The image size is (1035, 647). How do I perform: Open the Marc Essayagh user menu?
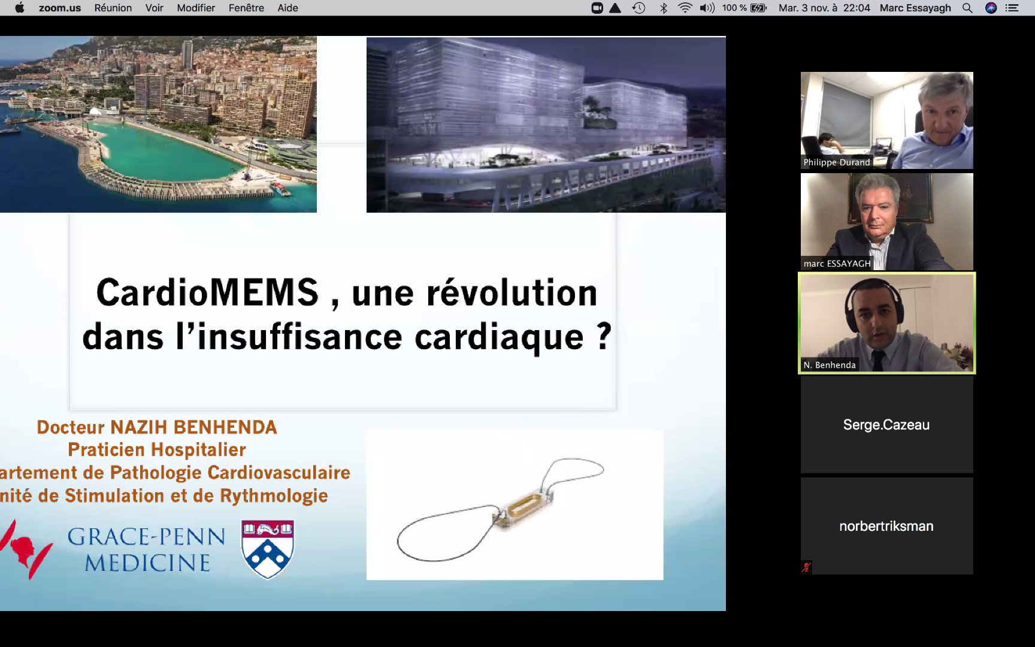[x=915, y=8]
